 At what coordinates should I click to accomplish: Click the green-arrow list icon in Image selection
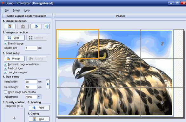(x=47, y=27)
